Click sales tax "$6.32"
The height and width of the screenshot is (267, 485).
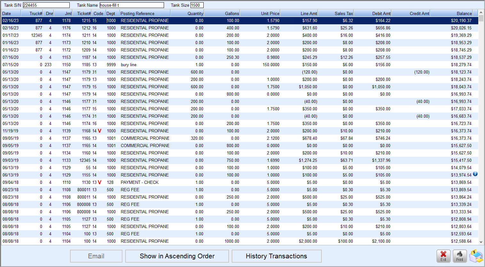348,20
